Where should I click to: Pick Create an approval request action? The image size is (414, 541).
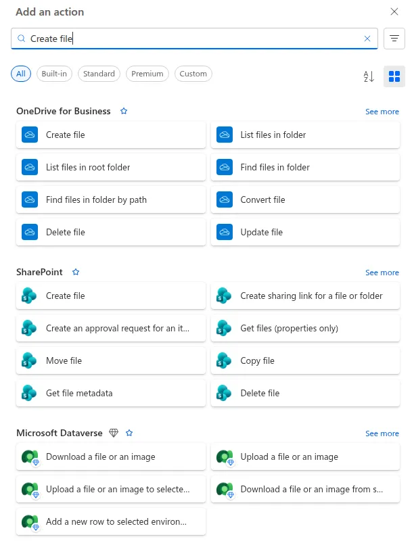click(x=111, y=328)
